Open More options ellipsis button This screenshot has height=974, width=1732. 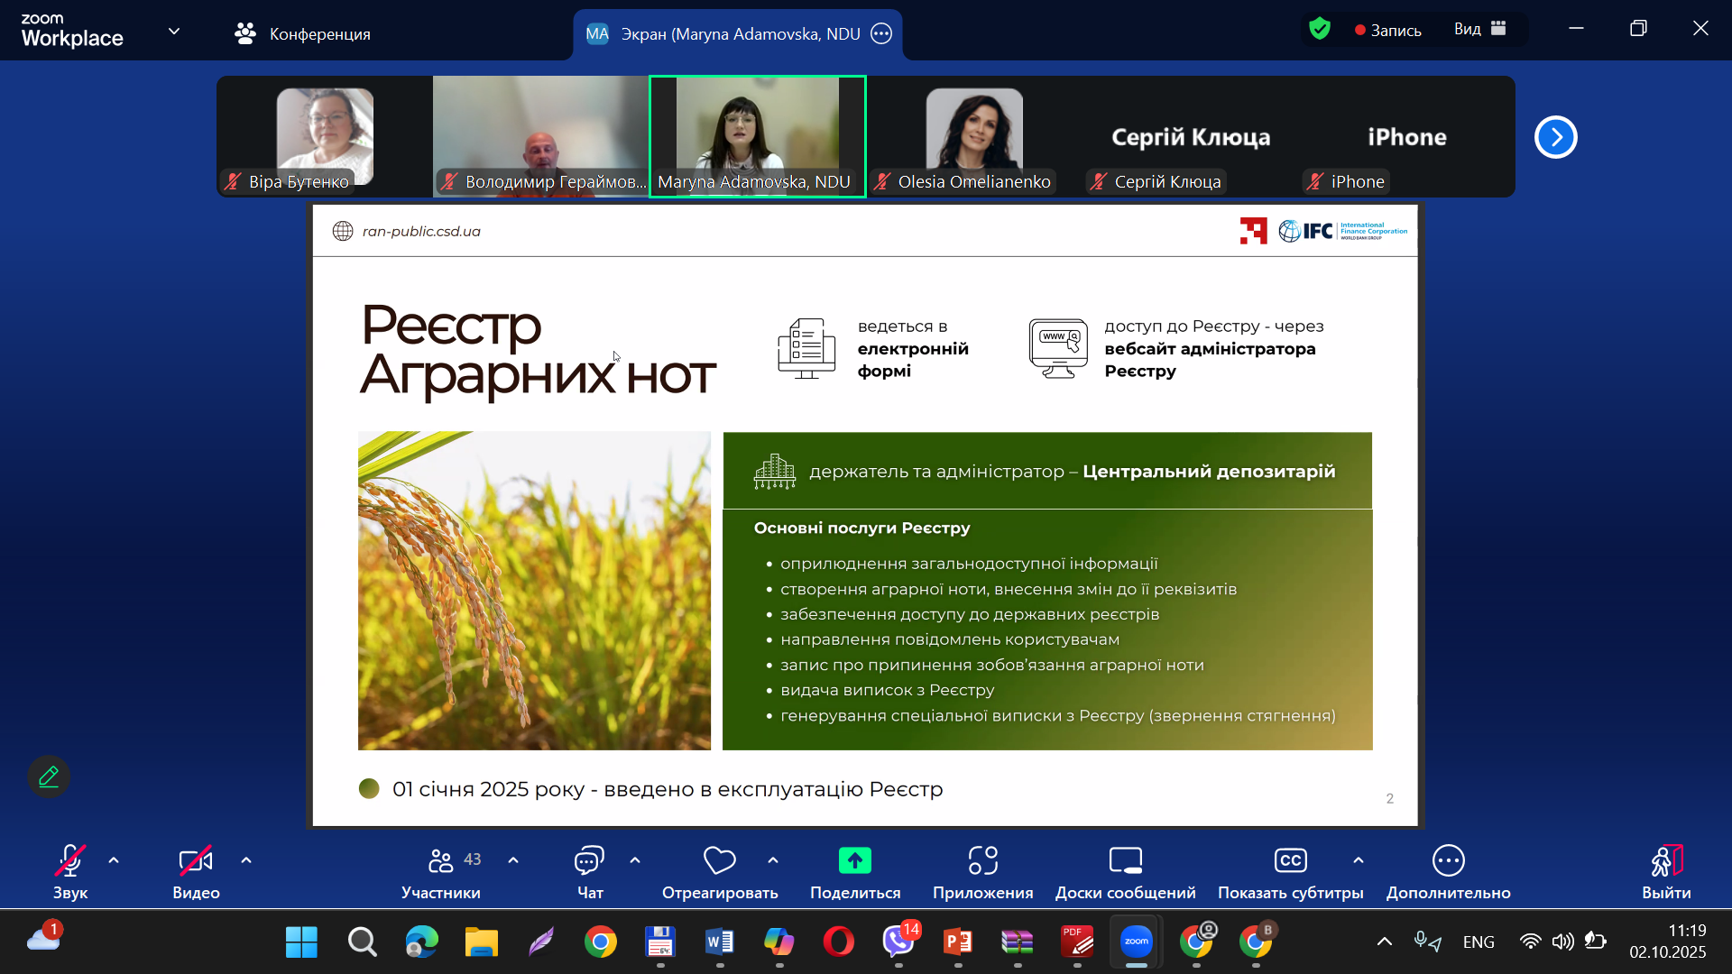tap(1448, 861)
